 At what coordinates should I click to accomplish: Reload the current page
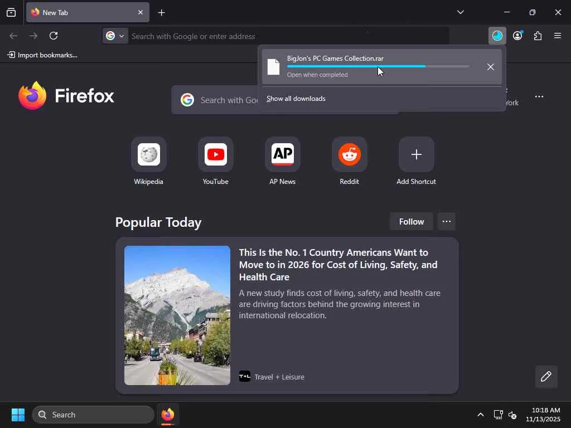54,36
